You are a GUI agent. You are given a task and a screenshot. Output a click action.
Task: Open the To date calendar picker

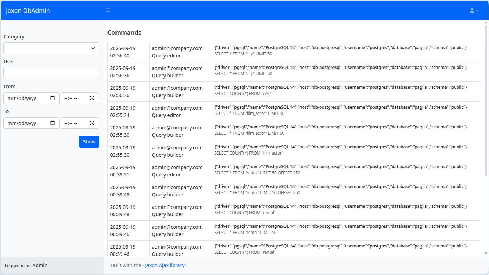click(x=53, y=123)
